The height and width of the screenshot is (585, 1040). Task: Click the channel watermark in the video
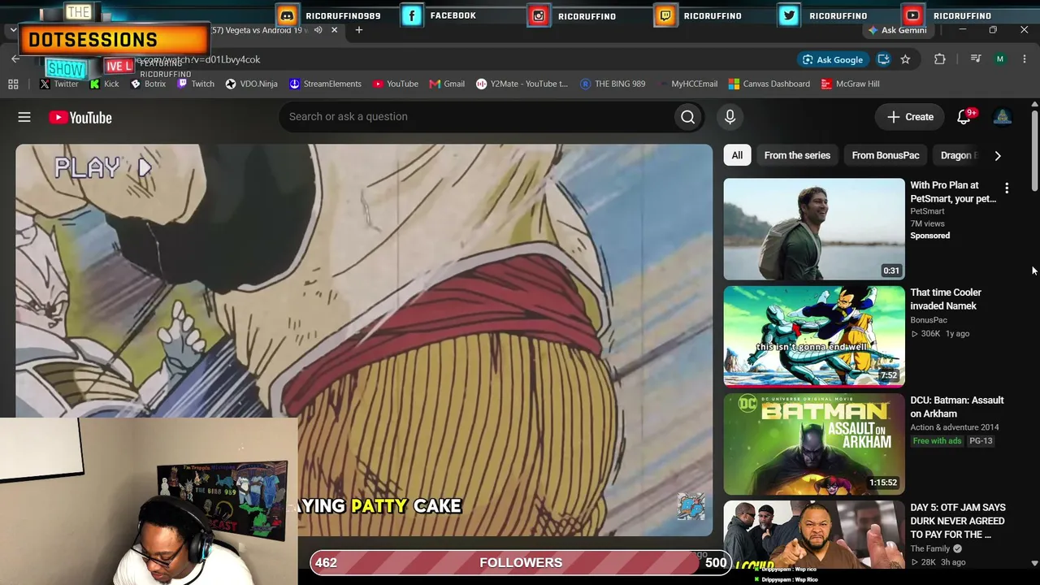click(x=691, y=506)
